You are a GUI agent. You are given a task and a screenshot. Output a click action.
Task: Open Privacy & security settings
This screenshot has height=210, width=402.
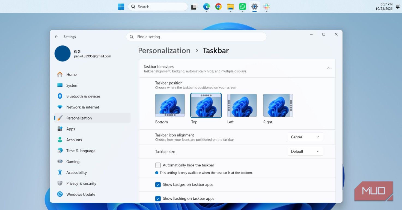92,183
